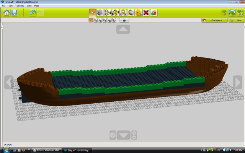Choose connected bricks selection sub-tool
The width and height of the screenshot is (245, 153).
100,20
